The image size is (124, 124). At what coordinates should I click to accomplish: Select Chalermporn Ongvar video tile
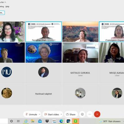tap(112, 32)
